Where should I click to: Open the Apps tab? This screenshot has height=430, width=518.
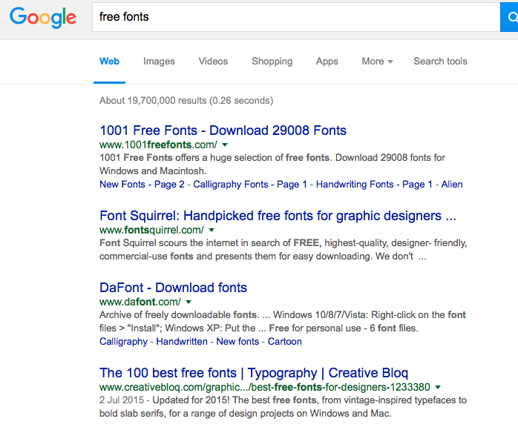point(327,62)
